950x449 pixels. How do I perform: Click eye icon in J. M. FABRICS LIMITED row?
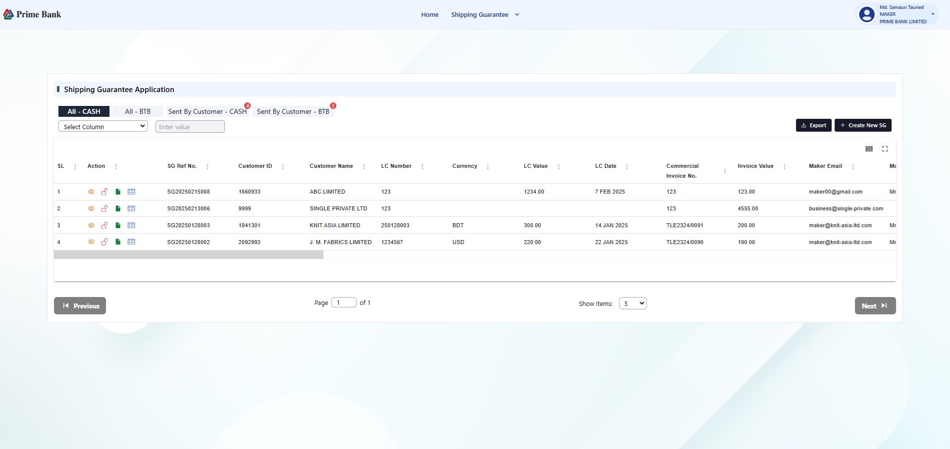(x=91, y=242)
